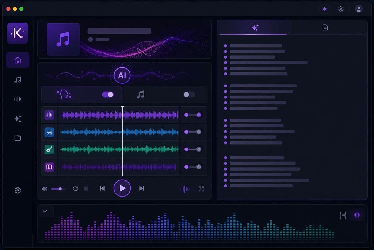Stop playback with the square button

point(86,189)
